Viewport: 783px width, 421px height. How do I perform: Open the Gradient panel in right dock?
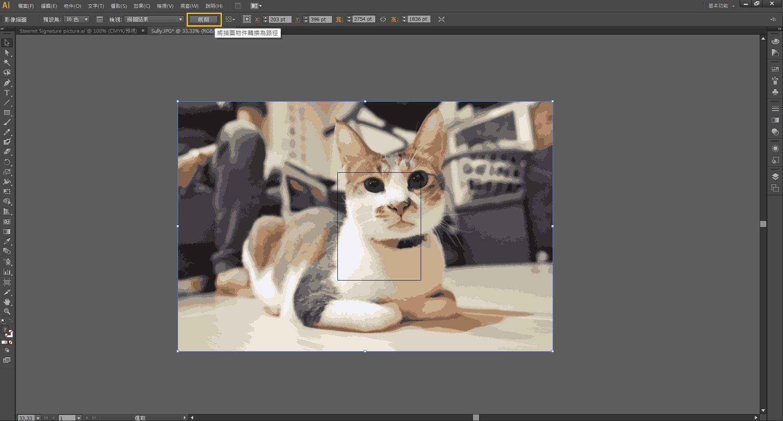775,120
